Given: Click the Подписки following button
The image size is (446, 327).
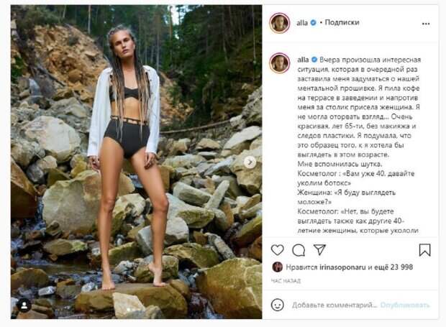Looking at the screenshot, I should click(342, 22).
